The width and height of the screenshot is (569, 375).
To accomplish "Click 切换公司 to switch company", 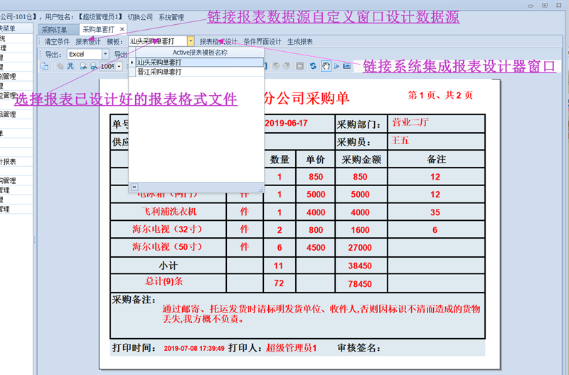I will 140,17.
